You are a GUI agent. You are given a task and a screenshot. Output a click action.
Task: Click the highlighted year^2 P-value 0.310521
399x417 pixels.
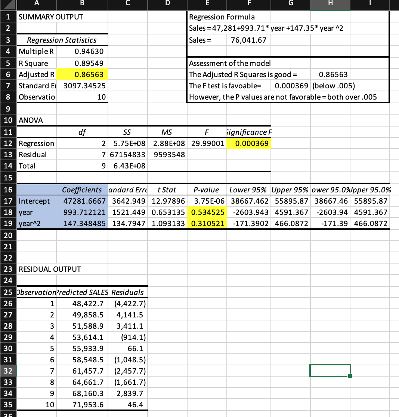(x=208, y=223)
